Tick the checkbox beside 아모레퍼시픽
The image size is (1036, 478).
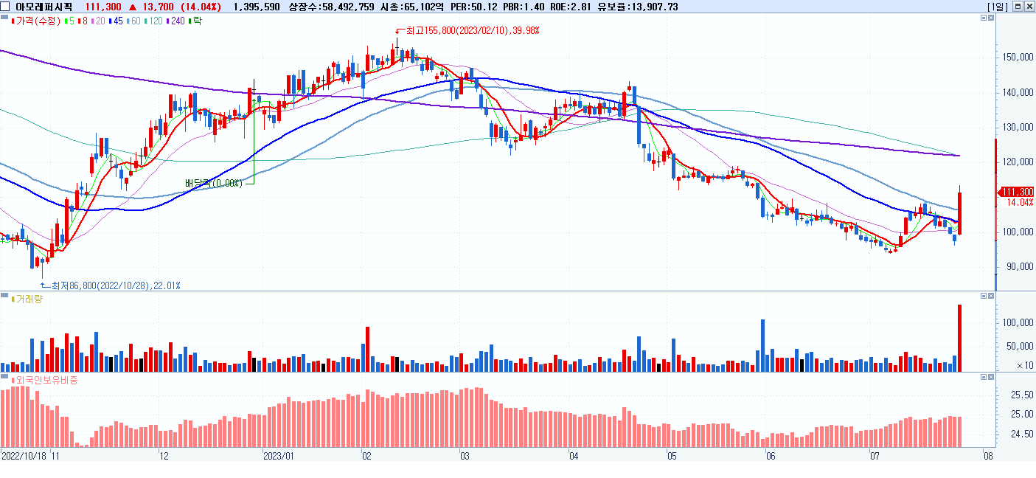pos(6,7)
